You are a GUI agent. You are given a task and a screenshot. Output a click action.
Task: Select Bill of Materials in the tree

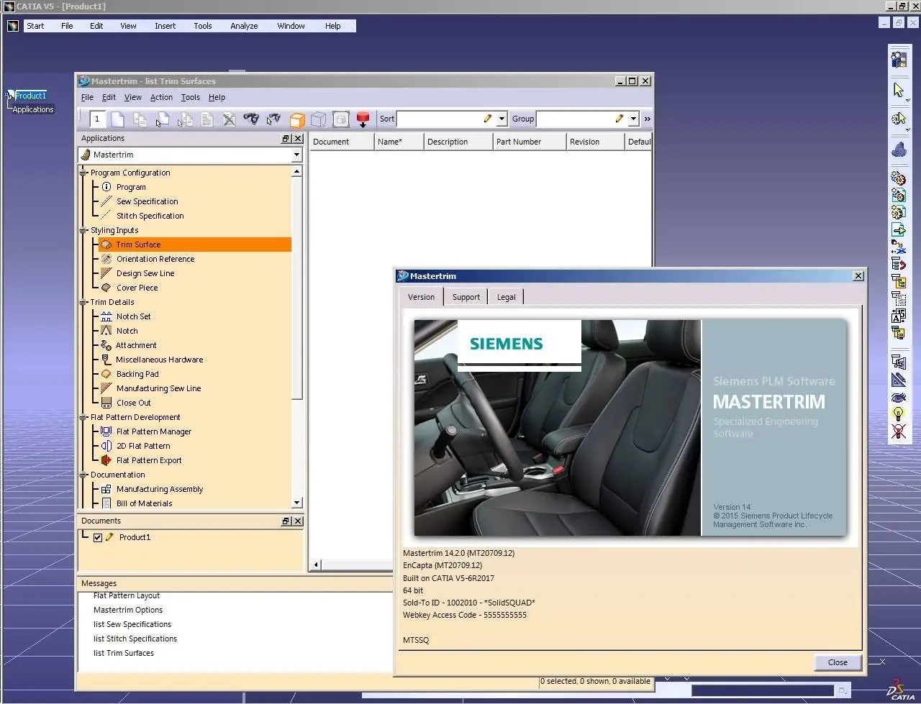144,503
